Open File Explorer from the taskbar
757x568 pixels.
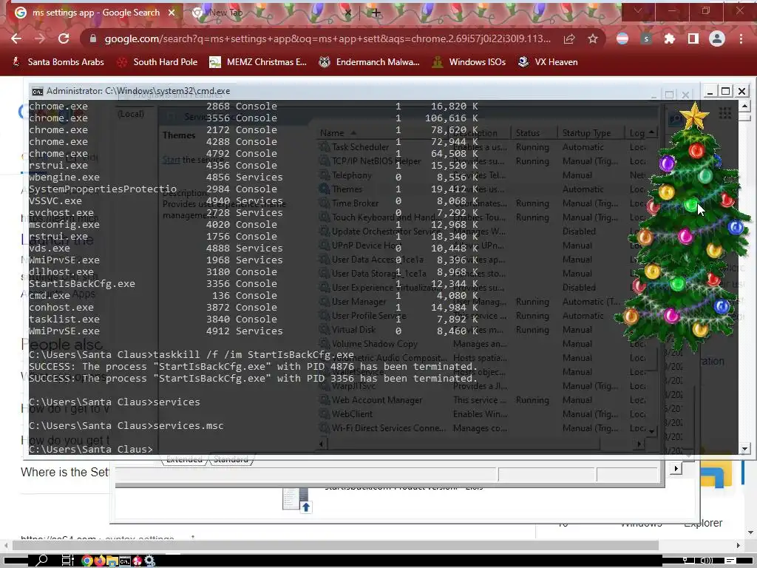(112, 561)
